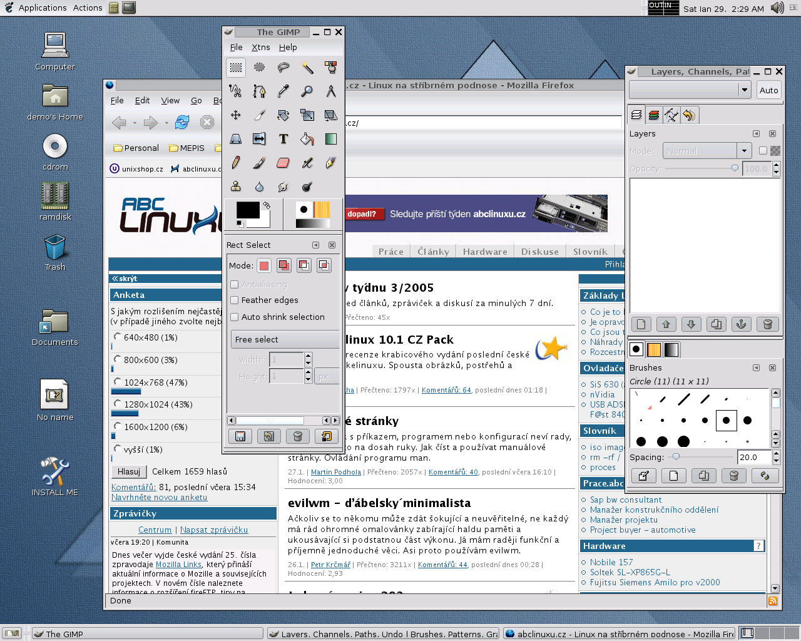
Task: Select the Blend gradient tool
Action: pos(331,139)
